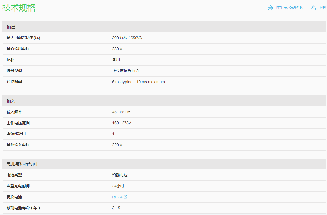
Task: Click the external link icon beside RBC4
Action: [126, 197]
